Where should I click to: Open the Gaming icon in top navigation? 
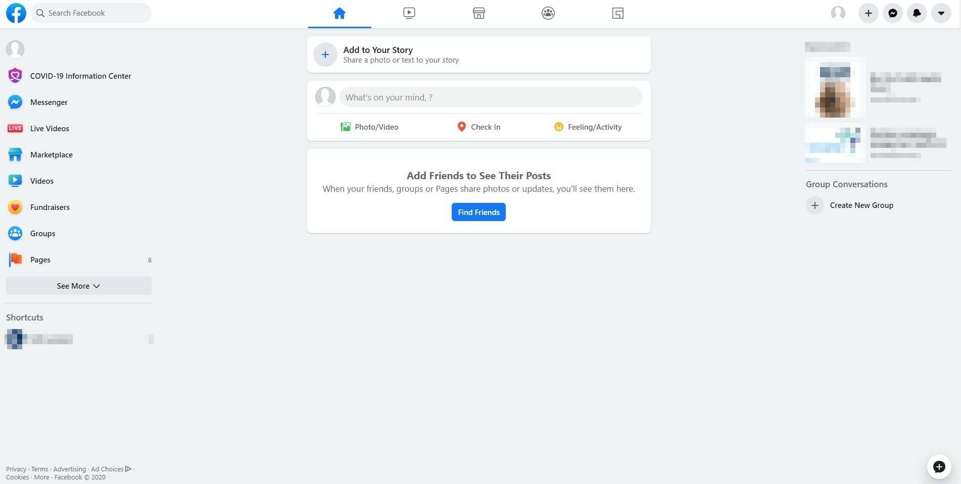(x=617, y=13)
